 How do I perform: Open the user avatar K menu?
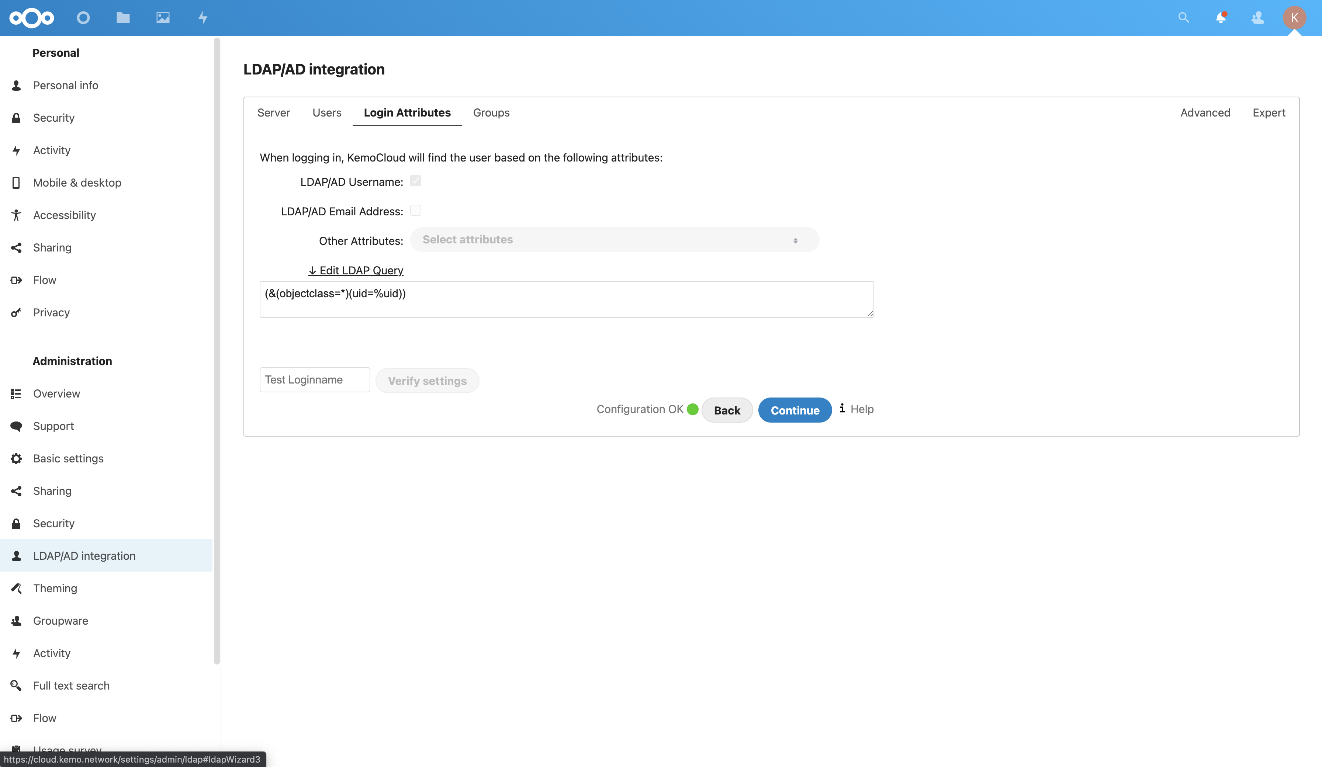(1294, 18)
